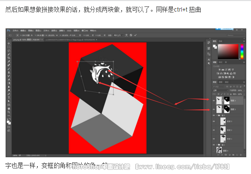Click the layer style fx icon
Screen dimensions: 251x174
pyautogui.click(x=222, y=155)
